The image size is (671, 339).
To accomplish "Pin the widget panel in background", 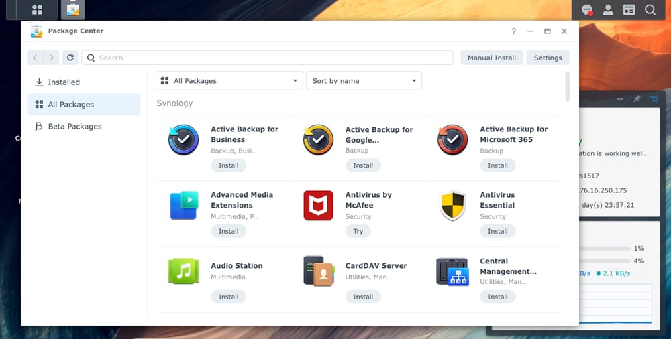I will tap(637, 98).
